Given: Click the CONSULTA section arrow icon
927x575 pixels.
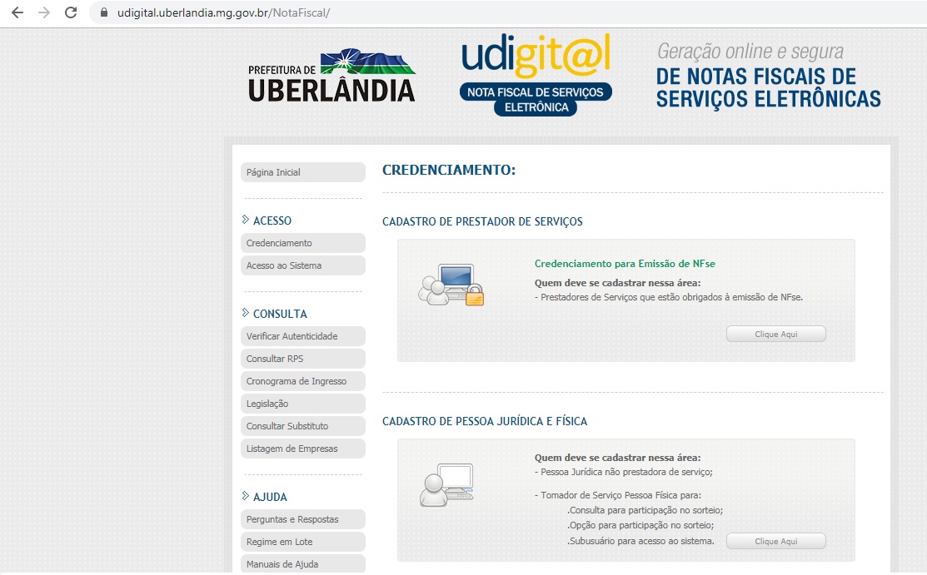Looking at the screenshot, I should [x=246, y=313].
